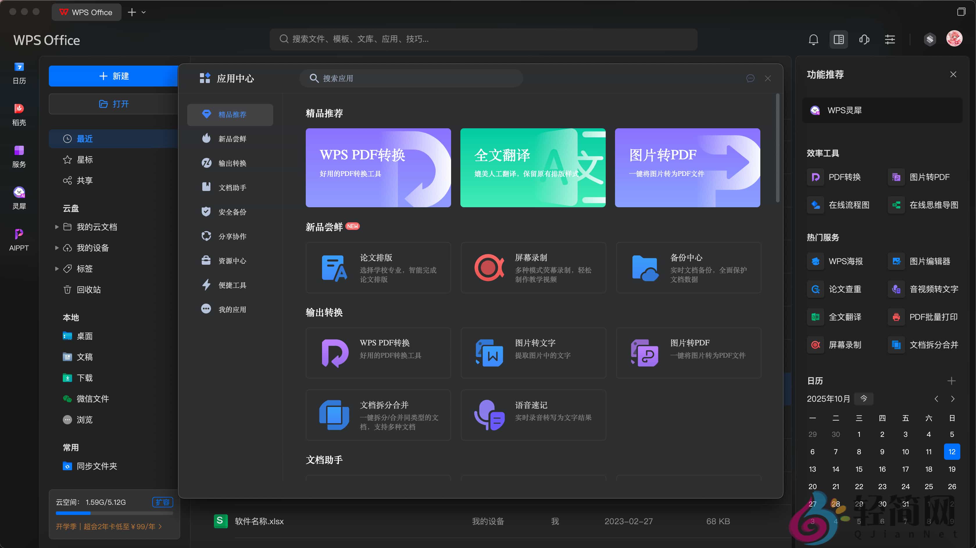The image size is (976, 548).
Task: Launch the 屏幕录制 screen recording app
Action: click(x=533, y=268)
